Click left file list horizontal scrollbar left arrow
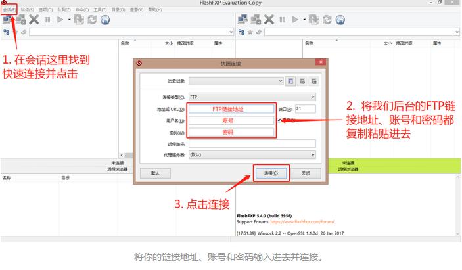This screenshot has width=462, height=270. tap(122, 155)
